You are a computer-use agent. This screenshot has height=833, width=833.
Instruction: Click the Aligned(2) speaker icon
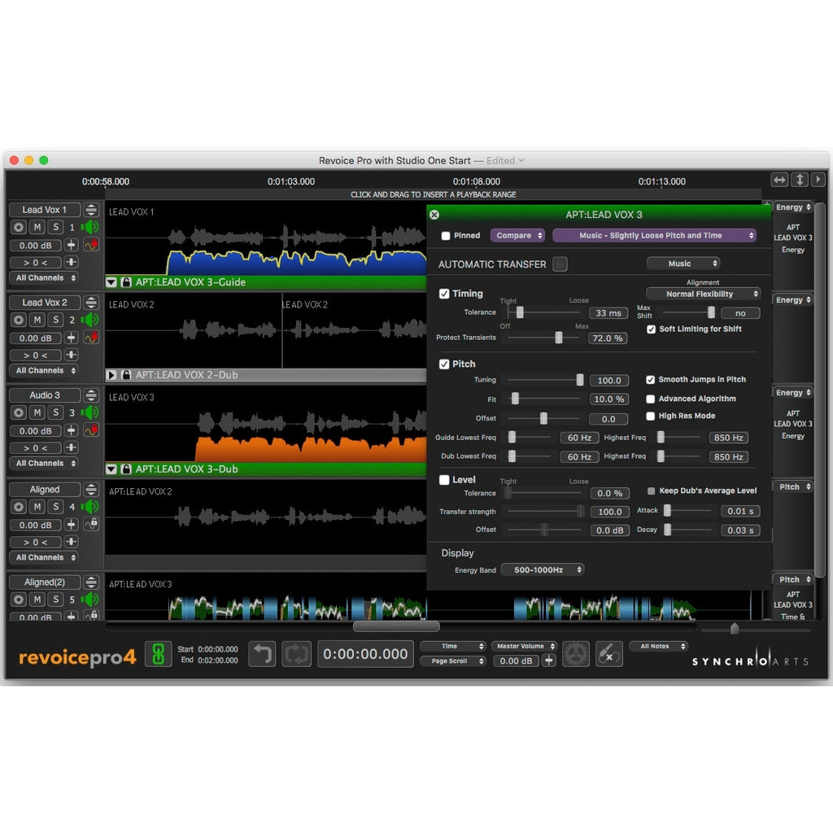point(90,600)
